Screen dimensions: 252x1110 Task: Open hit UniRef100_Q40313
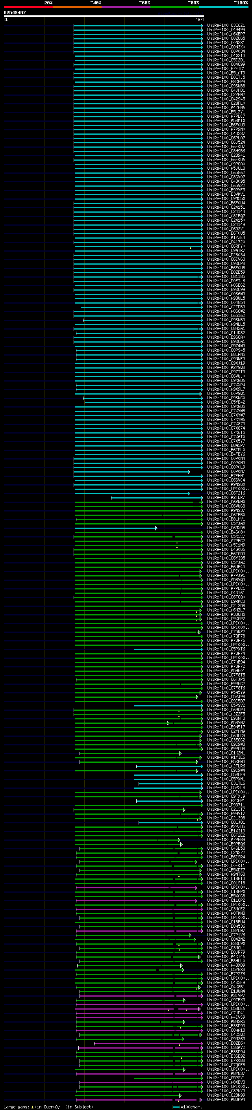tap(226, 56)
